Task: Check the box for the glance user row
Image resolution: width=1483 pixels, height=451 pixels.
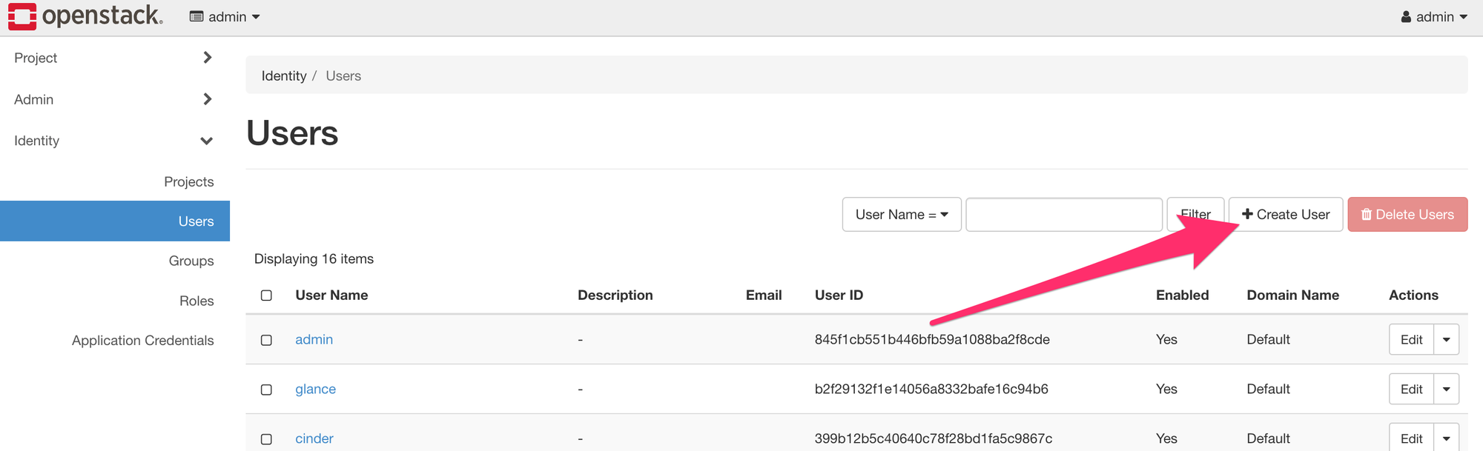Action: [266, 390]
